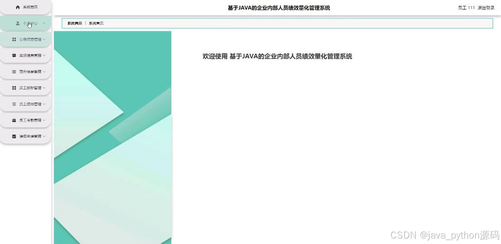Click the person icon for 个人中心
The image size is (501, 244).
tap(18, 23)
